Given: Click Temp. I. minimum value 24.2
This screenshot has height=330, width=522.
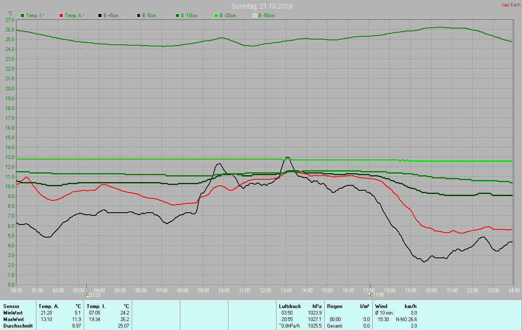Looking at the screenshot, I should pos(124,312).
